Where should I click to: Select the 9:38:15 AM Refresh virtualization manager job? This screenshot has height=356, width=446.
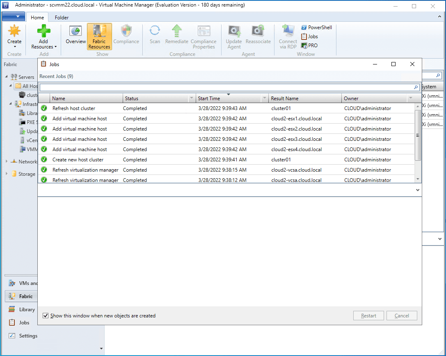[x=226, y=170]
